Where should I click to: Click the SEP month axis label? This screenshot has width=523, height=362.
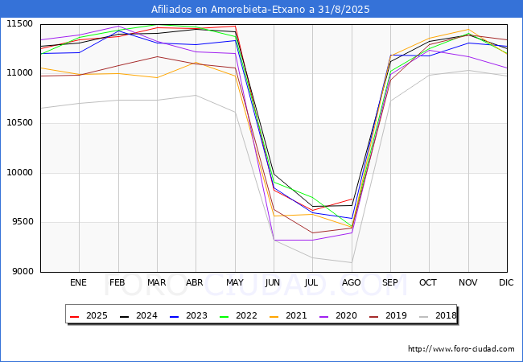coord(389,282)
